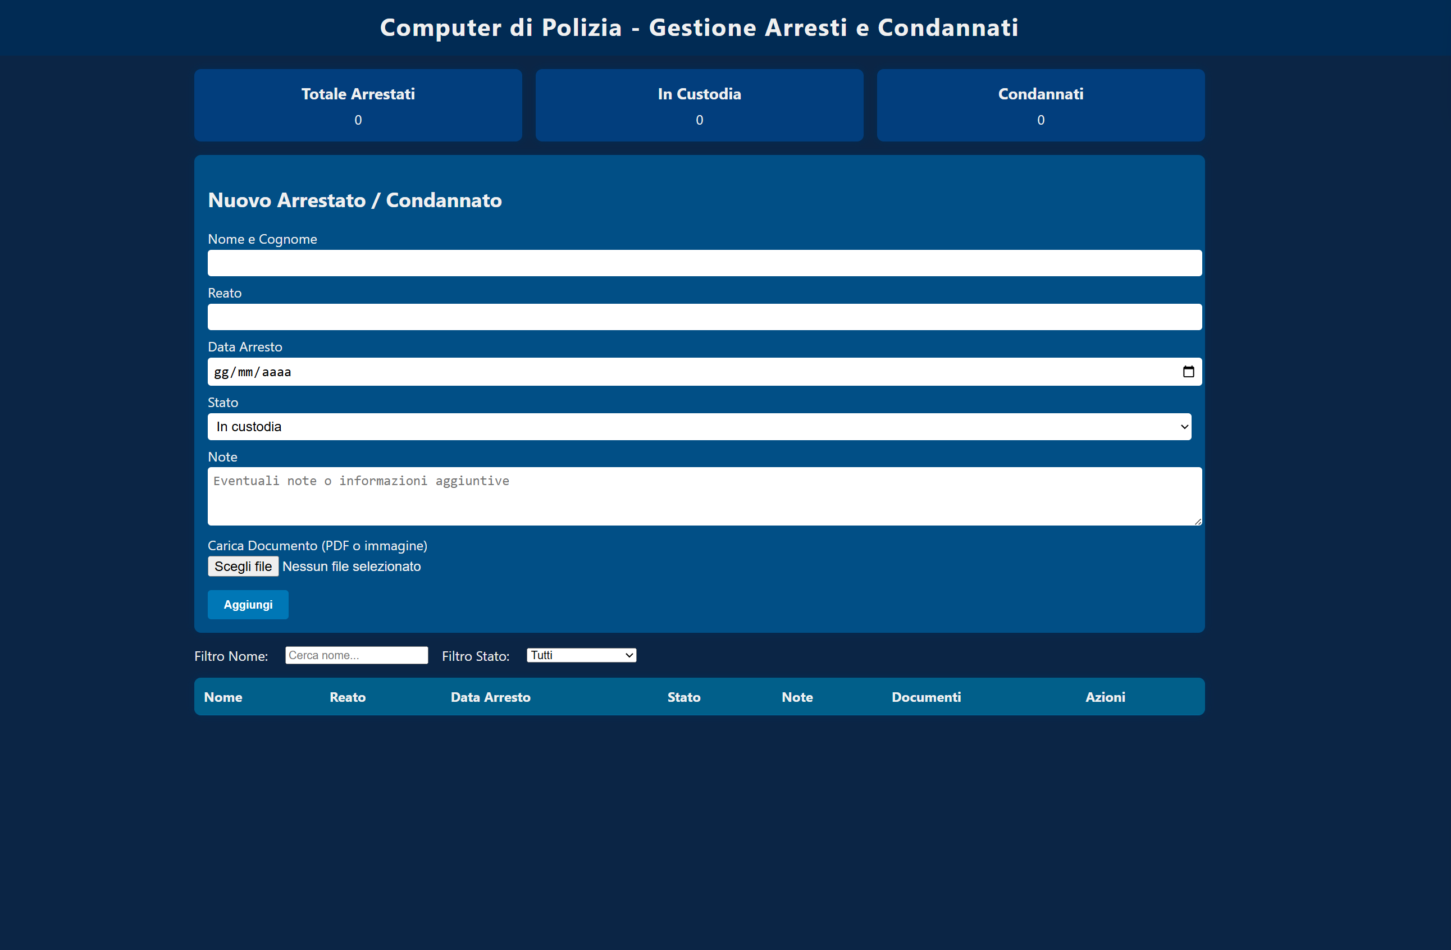
Task: Click the Totale Arrestati stat card
Action: click(358, 105)
